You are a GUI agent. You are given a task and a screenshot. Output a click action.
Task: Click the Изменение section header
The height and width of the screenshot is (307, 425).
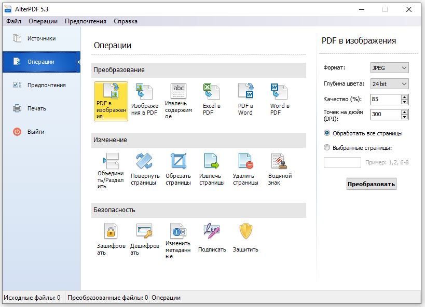pyautogui.click(x=199, y=140)
